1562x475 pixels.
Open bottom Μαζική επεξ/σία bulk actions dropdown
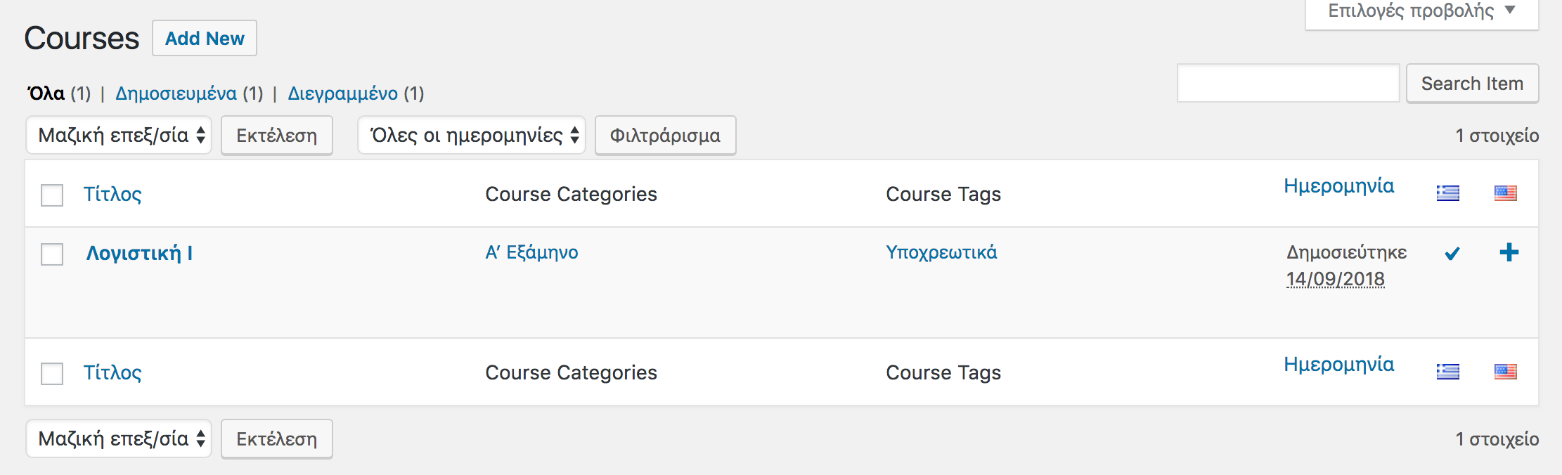click(x=119, y=438)
